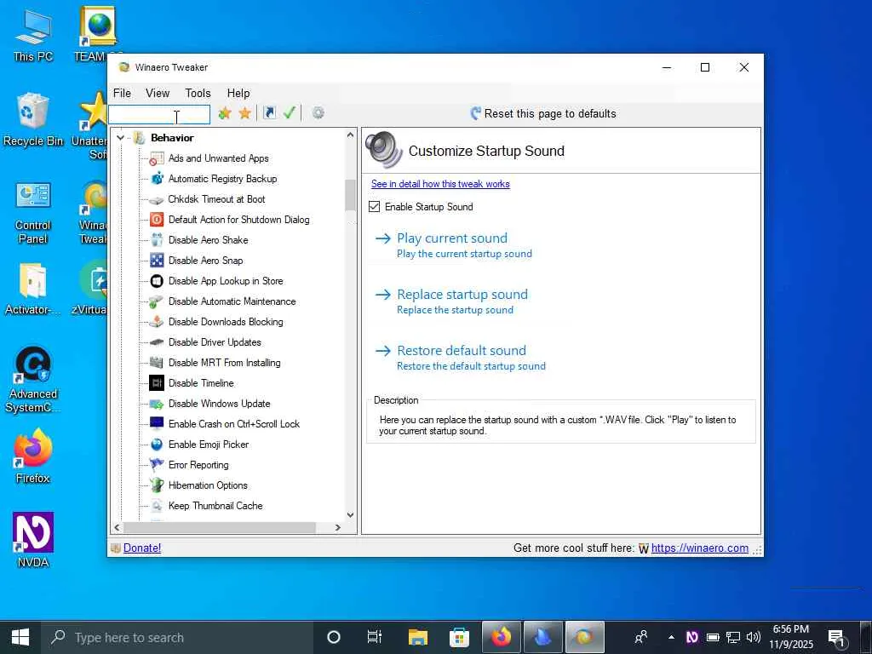Click the tree horizontal scrollbar left arrow
Screen dimensions: 872x654
point(117,527)
